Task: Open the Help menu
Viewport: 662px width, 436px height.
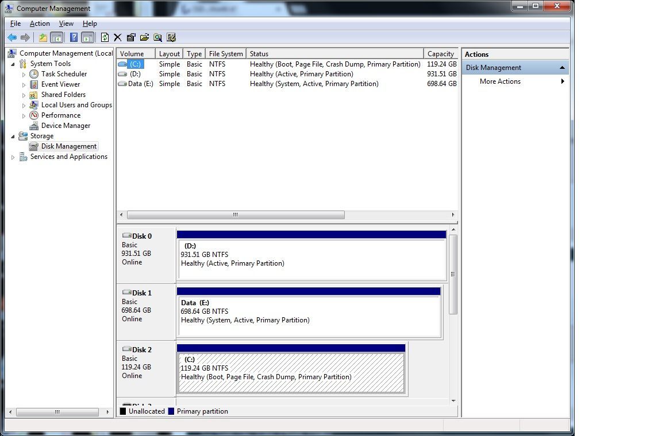Action: (90, 24)
